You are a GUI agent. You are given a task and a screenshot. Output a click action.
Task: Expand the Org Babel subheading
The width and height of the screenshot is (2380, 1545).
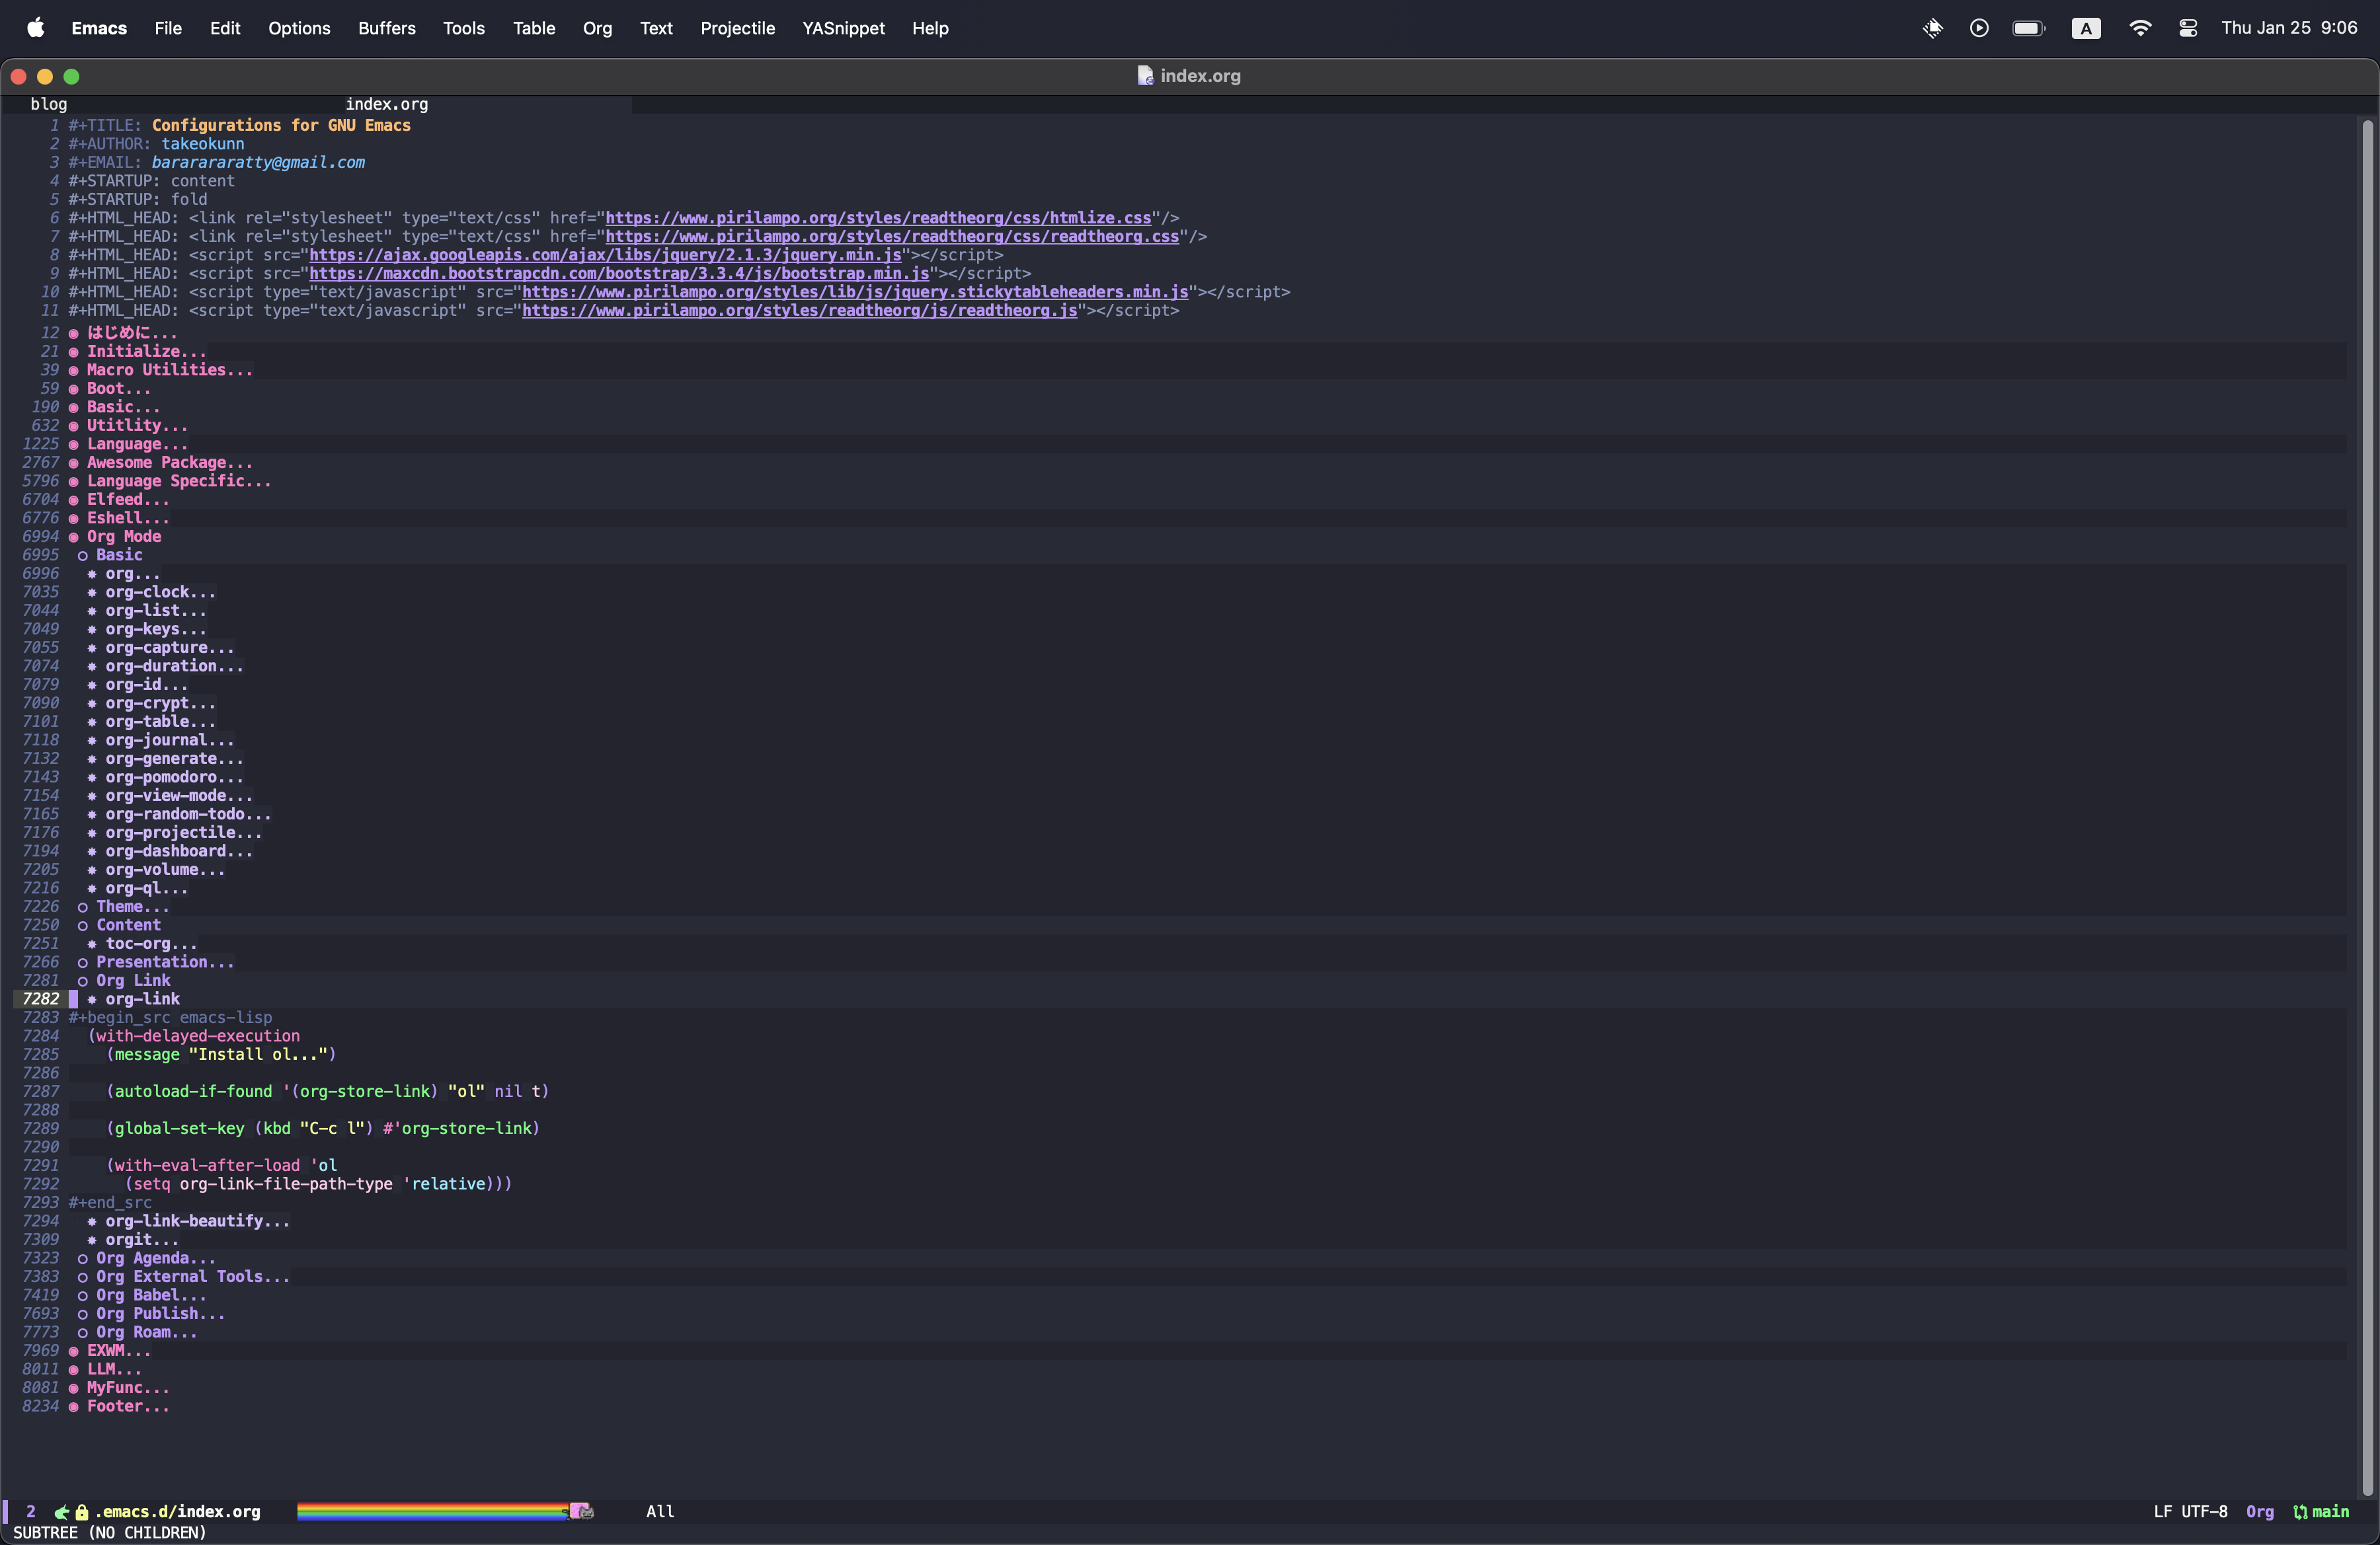151,1295
